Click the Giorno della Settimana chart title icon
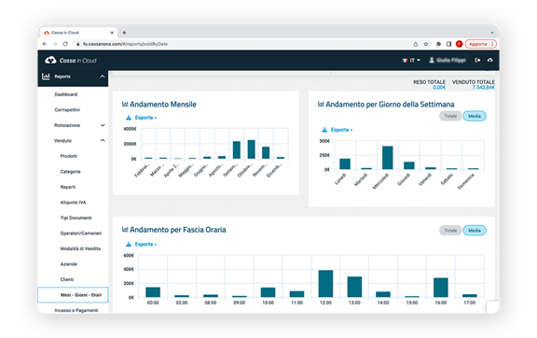This screenshot has height=338, width=537. coord(321,104)
